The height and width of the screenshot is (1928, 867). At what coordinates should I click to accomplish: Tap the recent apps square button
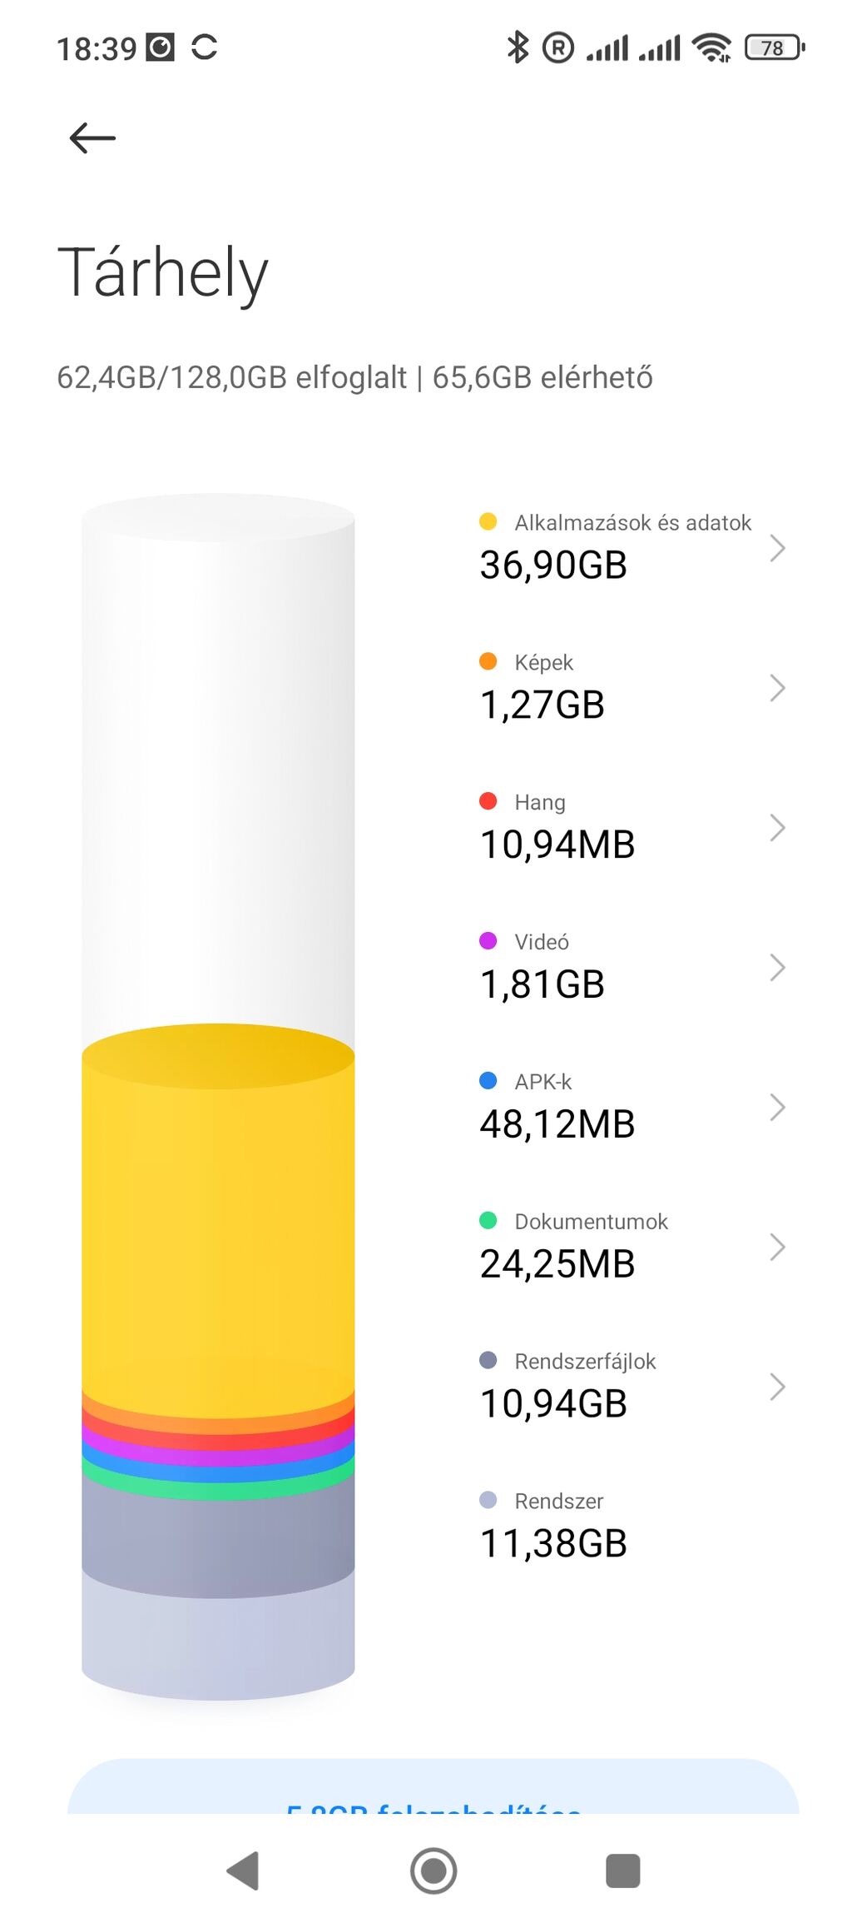tap(623, 1871)
